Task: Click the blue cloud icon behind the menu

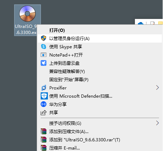Action: [x=141, y=23]
